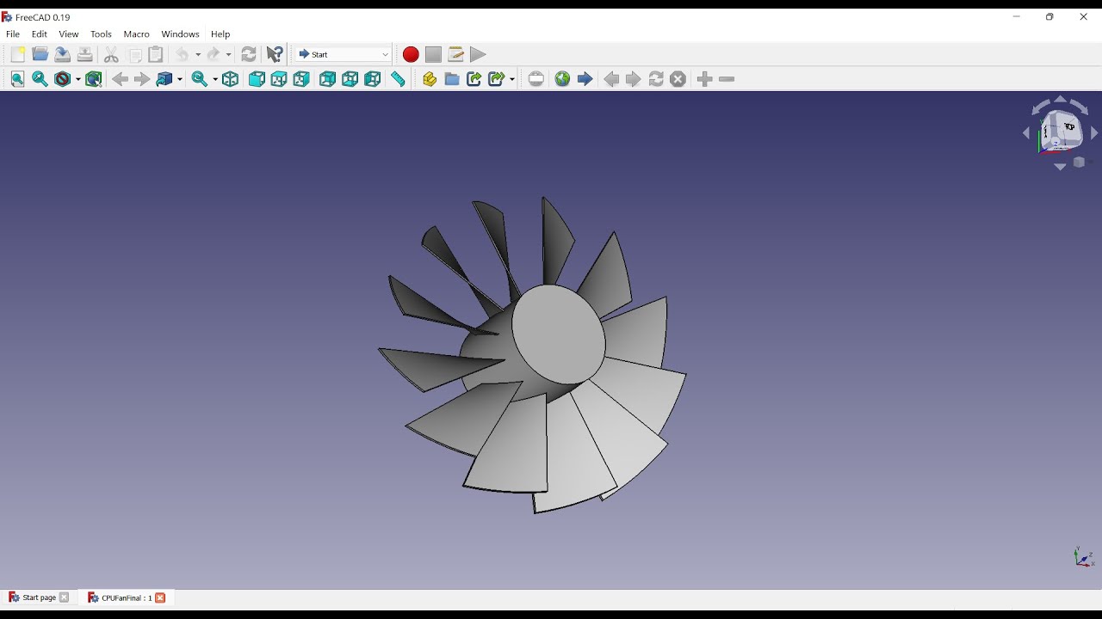1102x619 pixels.
Task: Go back to previous selection arrow
Action: click(120, 79)
